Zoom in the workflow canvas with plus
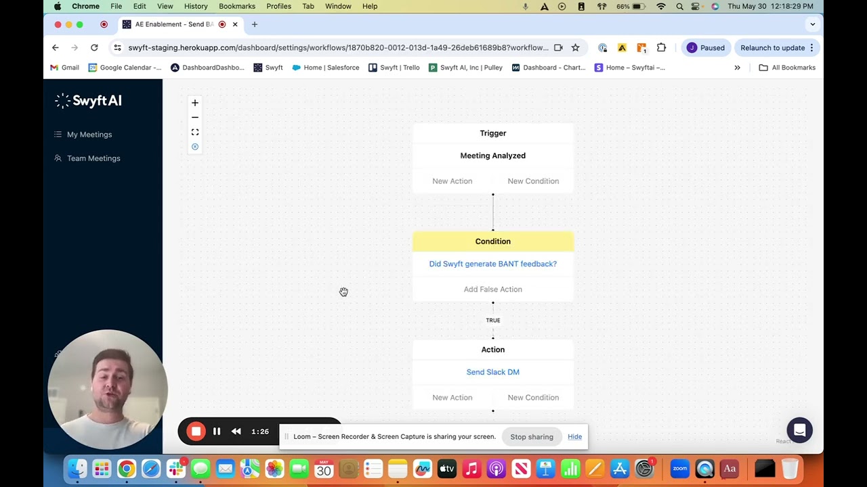 195,103
